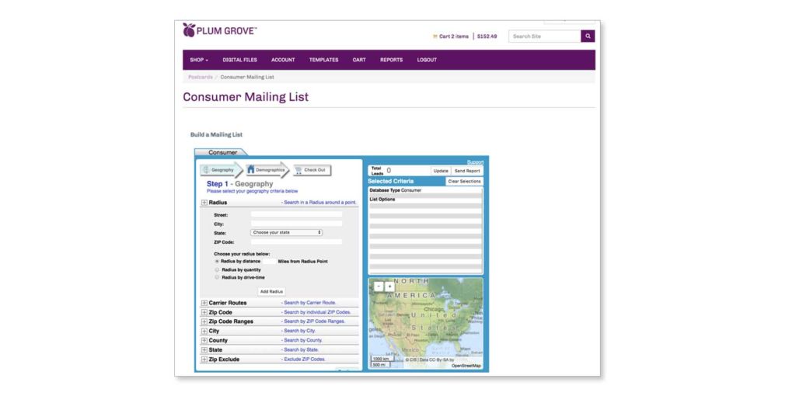
Task: Click Search by City link
Action: [299, 331]
